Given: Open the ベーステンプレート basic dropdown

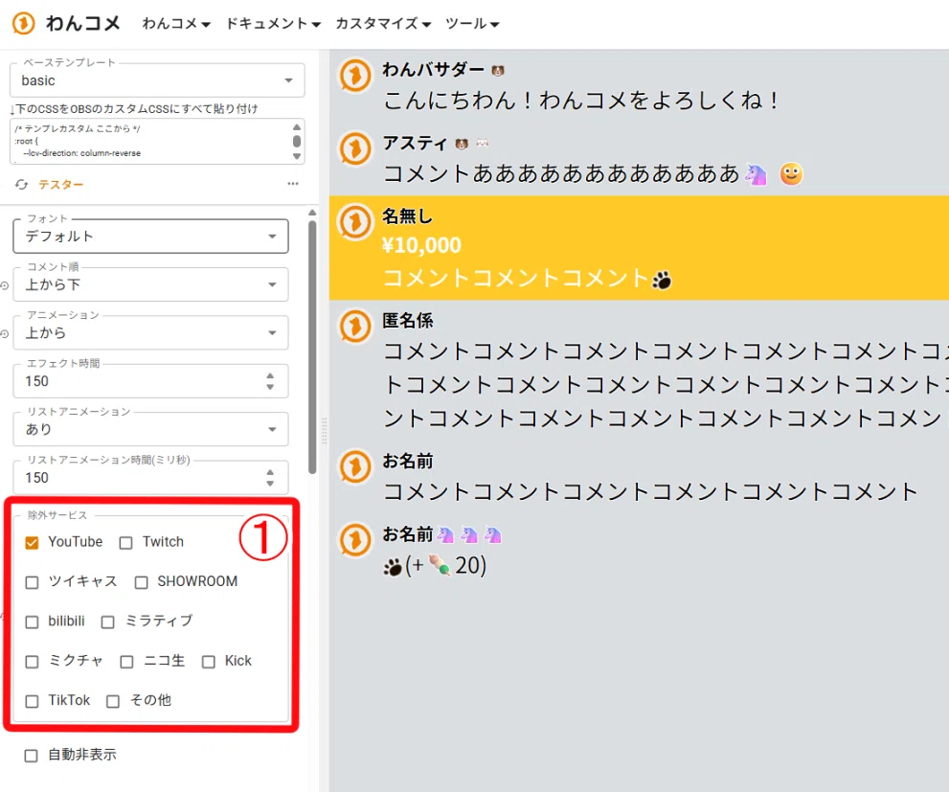Looking at the screenshot, I should point(157,80).
